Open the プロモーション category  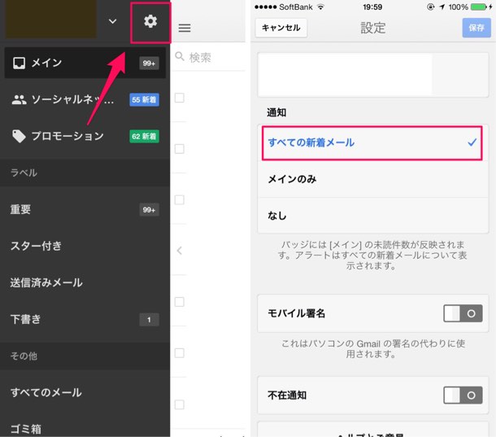(x=85, y=136)
